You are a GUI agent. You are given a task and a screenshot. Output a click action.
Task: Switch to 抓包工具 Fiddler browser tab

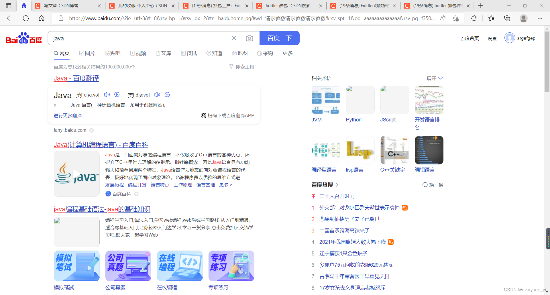(216, 6)
